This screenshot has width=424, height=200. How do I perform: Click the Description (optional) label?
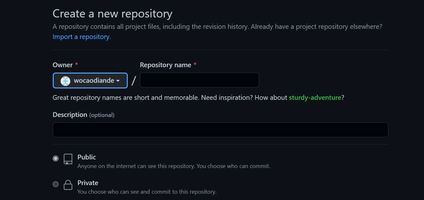(83, 115)
